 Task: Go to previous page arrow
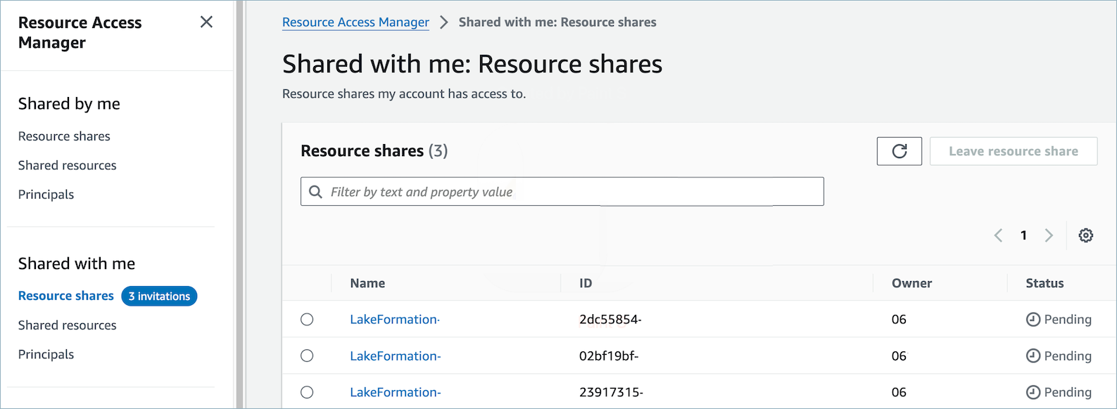coord(998,235)
